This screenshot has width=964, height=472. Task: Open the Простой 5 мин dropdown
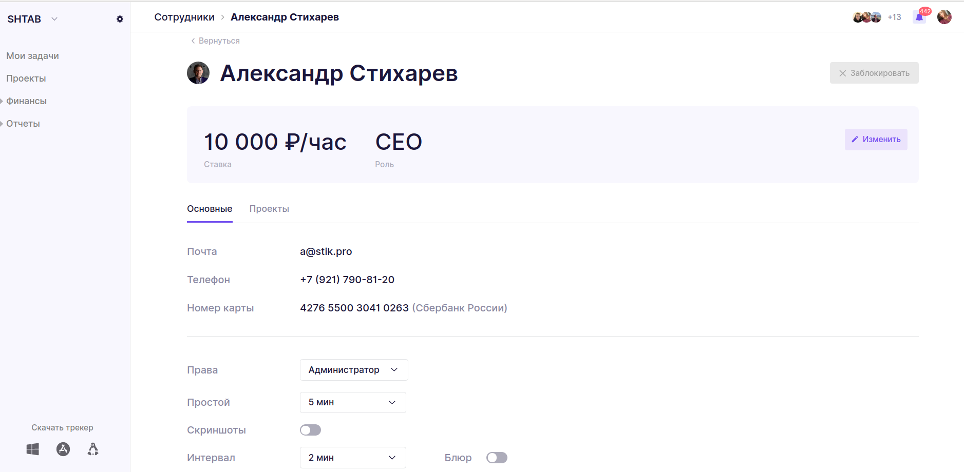point(353,402)
